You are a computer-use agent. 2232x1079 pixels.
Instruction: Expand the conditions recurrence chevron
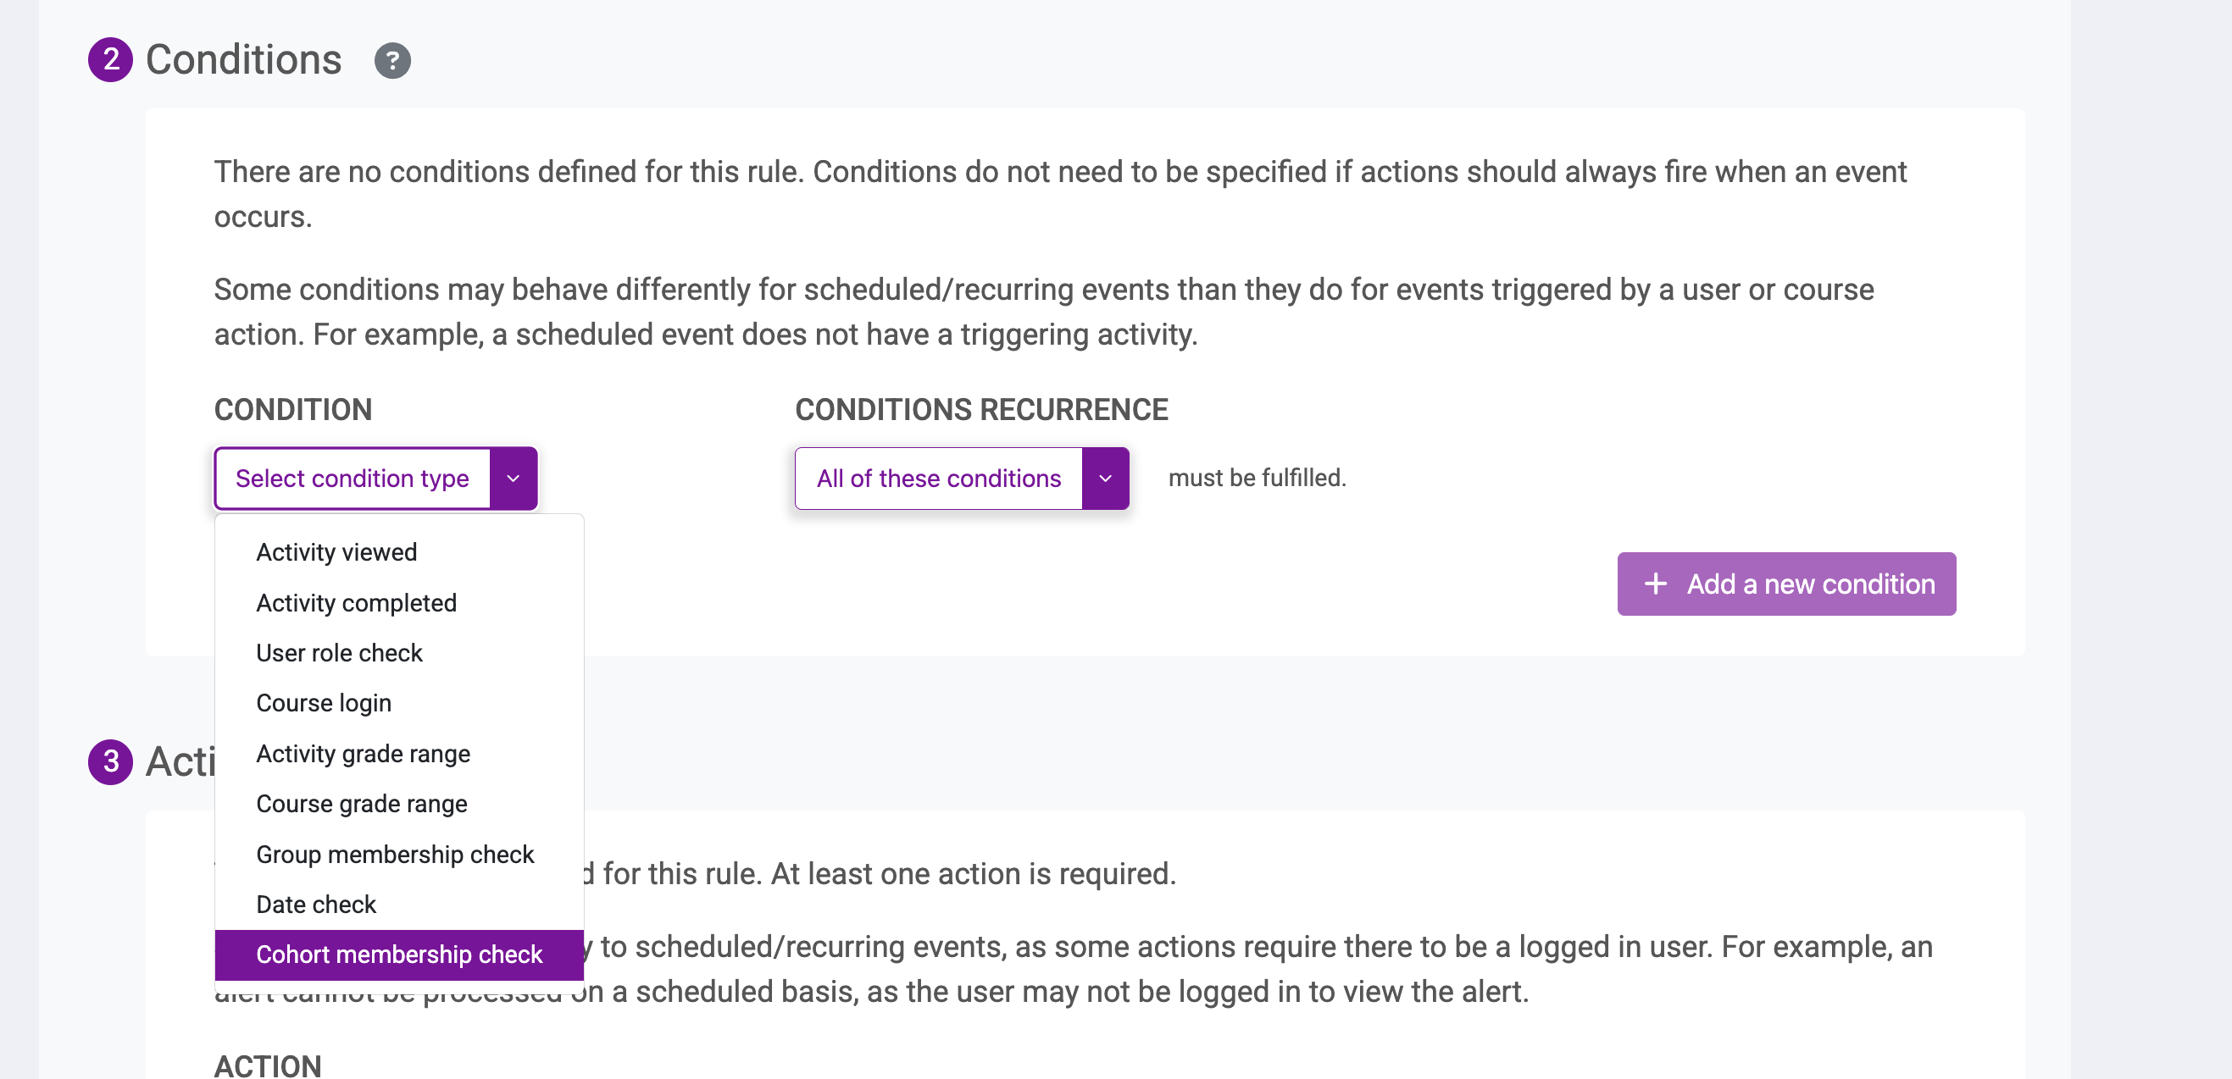(x=1105, y=478)
